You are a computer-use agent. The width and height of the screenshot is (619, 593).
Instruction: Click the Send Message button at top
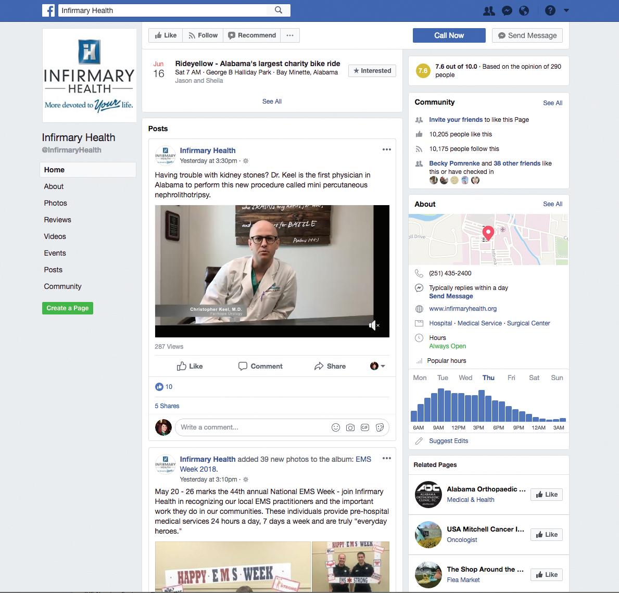tap(527, 35)
